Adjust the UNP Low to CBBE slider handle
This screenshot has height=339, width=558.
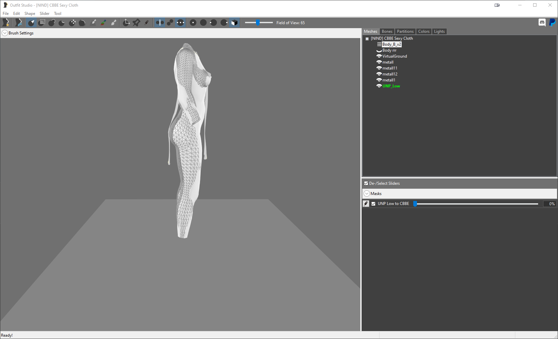415,204
